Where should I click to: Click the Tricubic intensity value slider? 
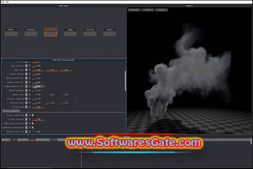point(38,119)
